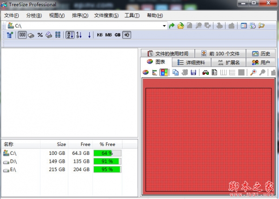279x199 pixels.
Task: Click the 64.3 GB free value
Action: coord(81,153)
